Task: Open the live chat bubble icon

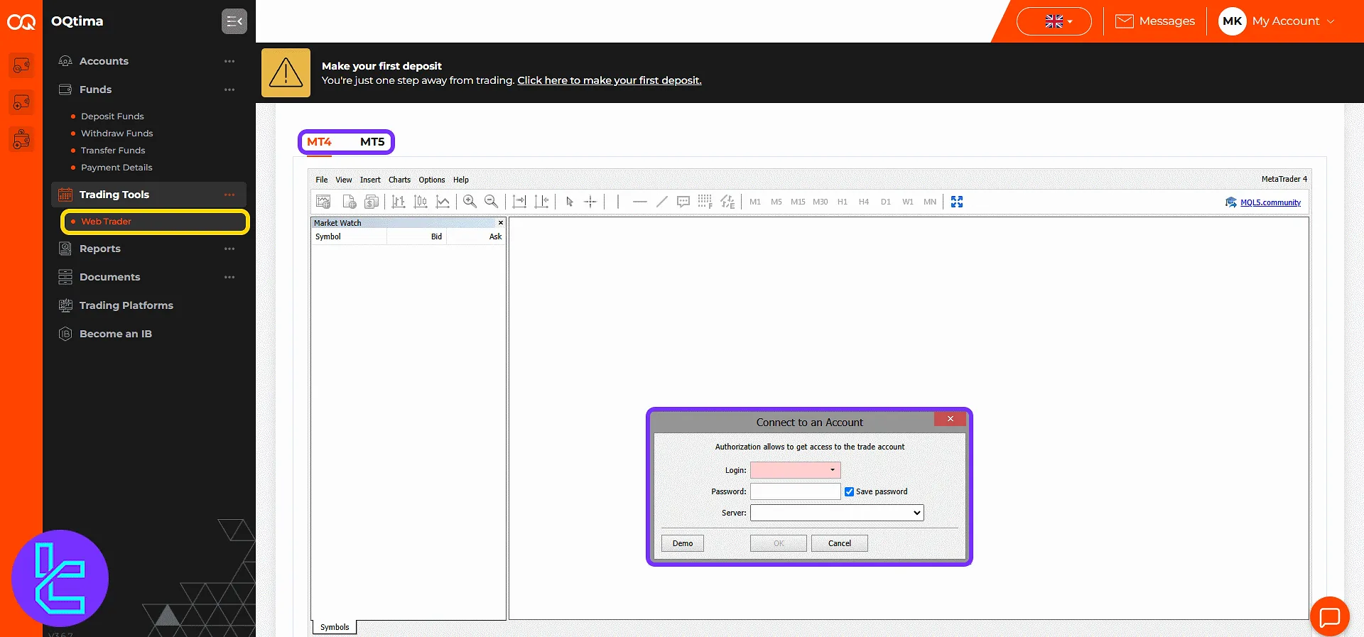Action: pyautogui.click(x=1329, y=616)
